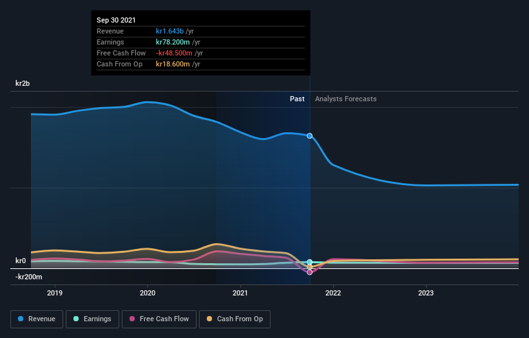529x338 pixels.
Task: Toggle the Earnings series legend button
Action: pos(92,319)
